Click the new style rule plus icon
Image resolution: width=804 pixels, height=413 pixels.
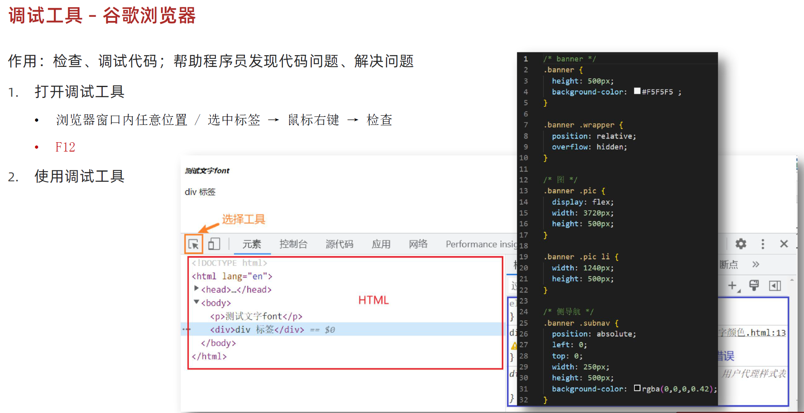[734, 286]
